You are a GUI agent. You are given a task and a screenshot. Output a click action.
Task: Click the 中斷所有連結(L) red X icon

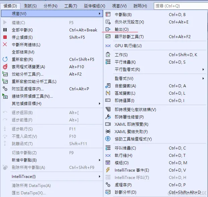pos(5,44)
